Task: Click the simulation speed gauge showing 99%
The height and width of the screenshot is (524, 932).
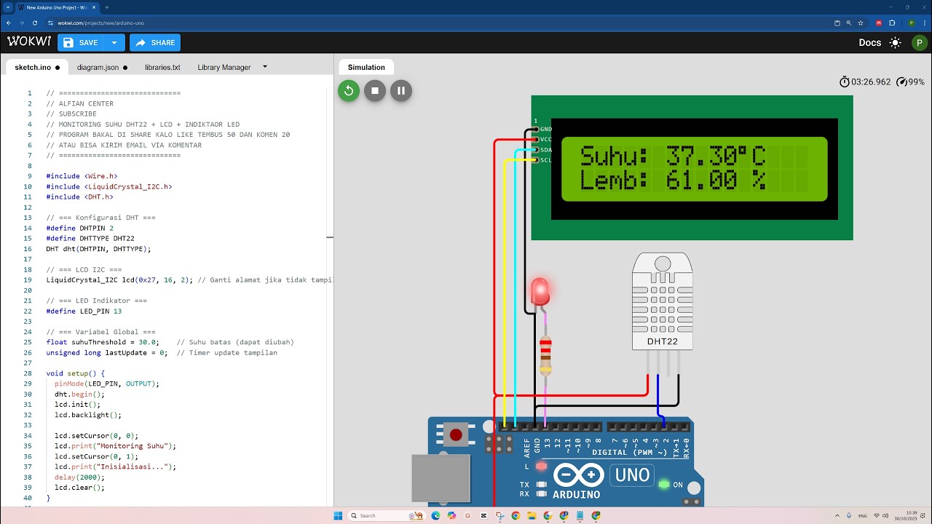Action: tap(910, 82)
